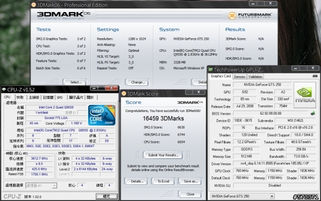Open the 關於 tab in CPU-Z
Screen dimensions: 321x201
tap(90, 97)
